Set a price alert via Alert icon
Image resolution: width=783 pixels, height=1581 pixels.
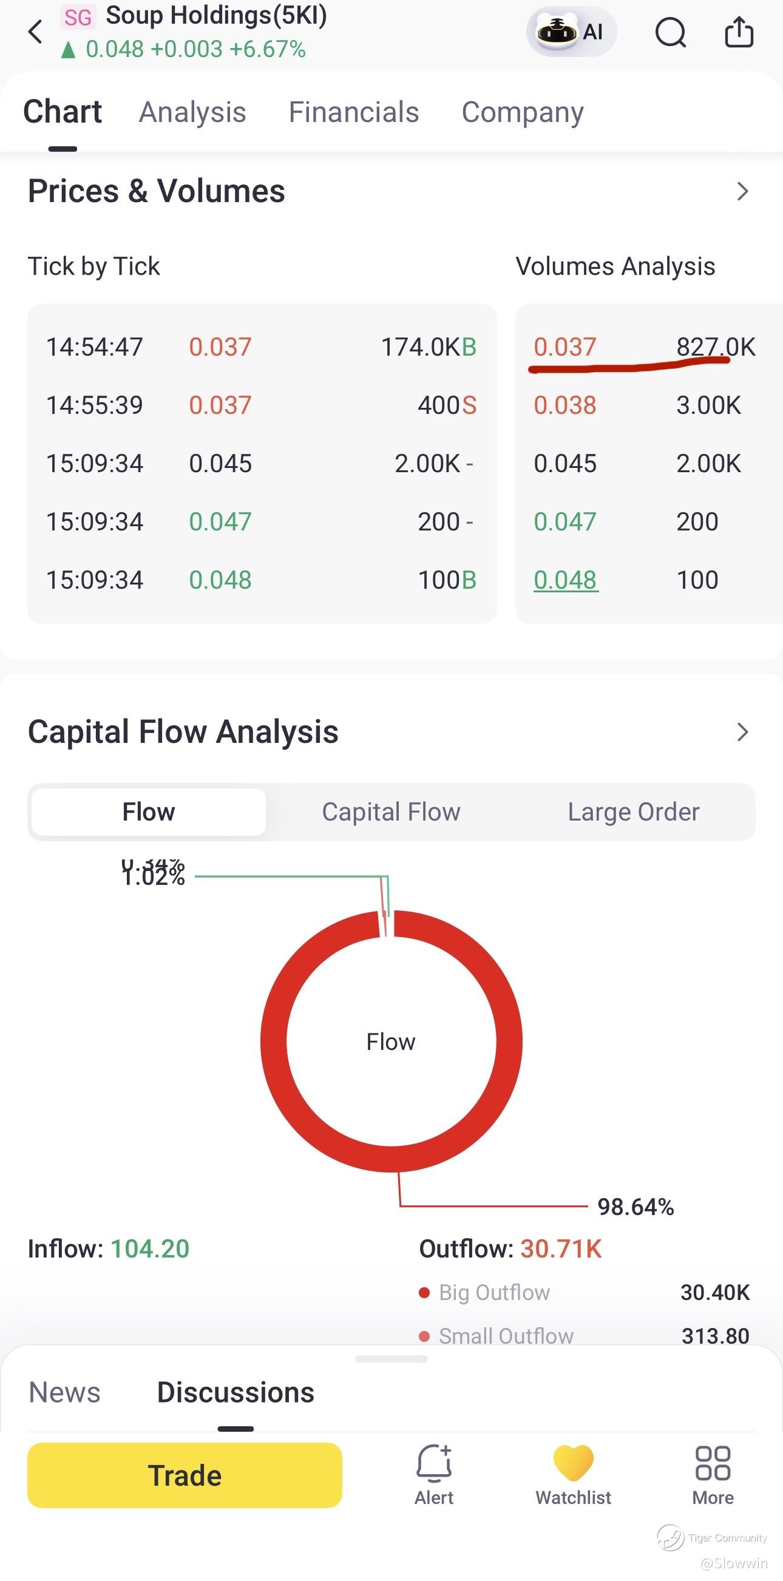tap(434, 1474)
